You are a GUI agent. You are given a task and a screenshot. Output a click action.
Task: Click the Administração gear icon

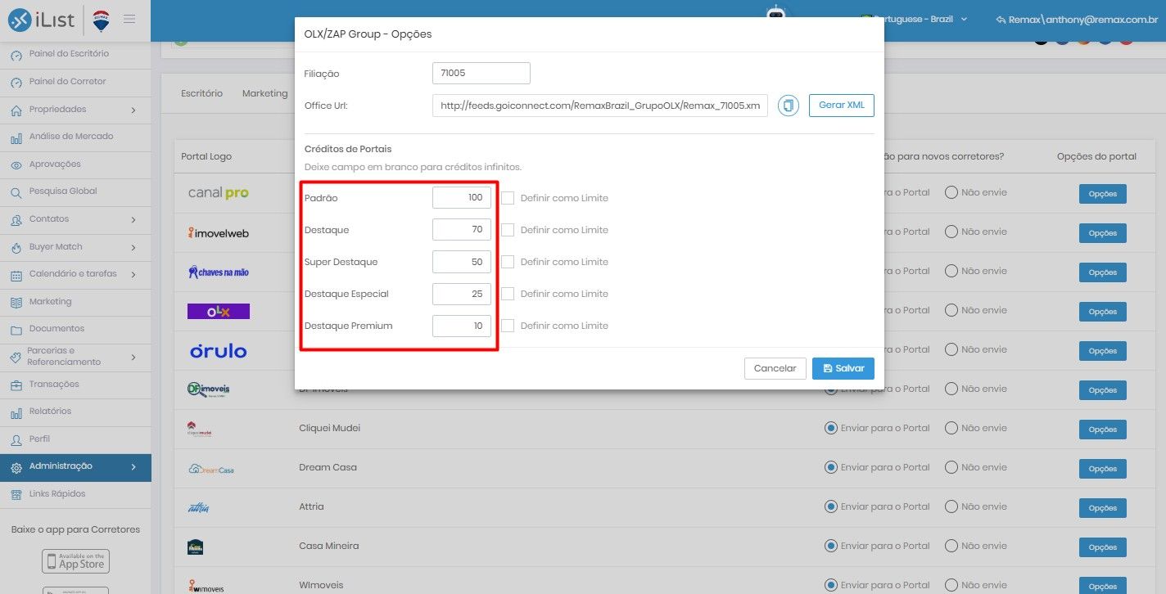[x=16, y=467]
